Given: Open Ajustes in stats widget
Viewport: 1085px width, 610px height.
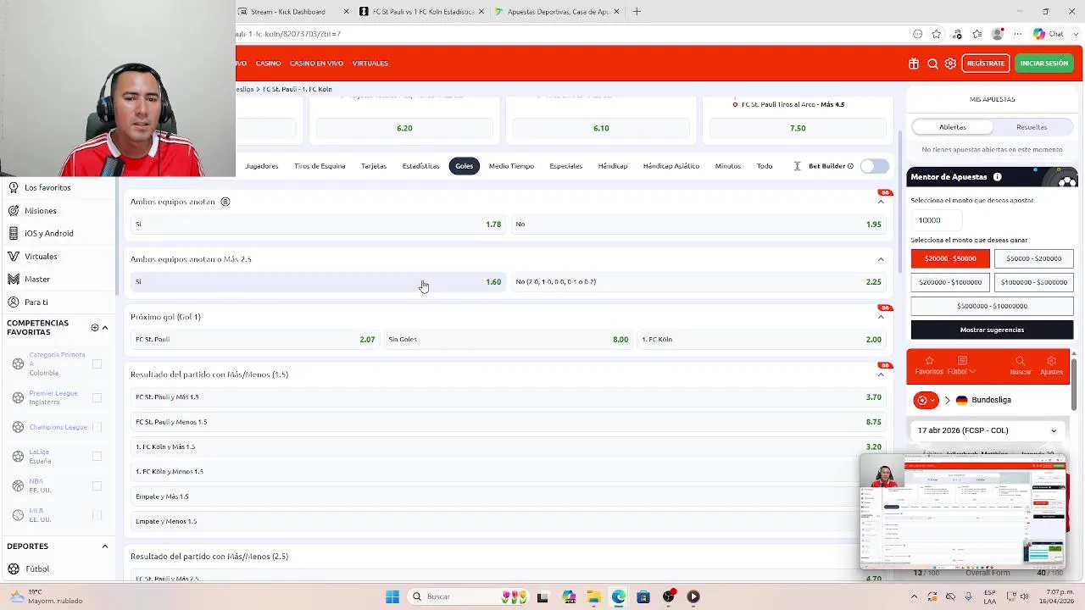Looking at the screenshot, I should click(x=1051, y=366).
